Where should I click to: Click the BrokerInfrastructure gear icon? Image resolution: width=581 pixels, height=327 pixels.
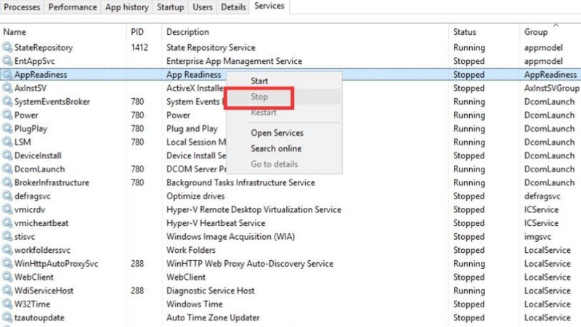[x=7, y=182]
